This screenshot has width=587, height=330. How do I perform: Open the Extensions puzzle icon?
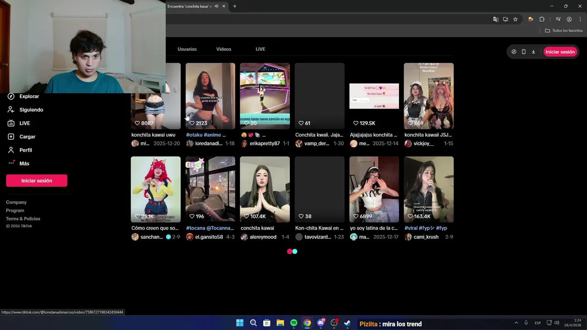542,19
